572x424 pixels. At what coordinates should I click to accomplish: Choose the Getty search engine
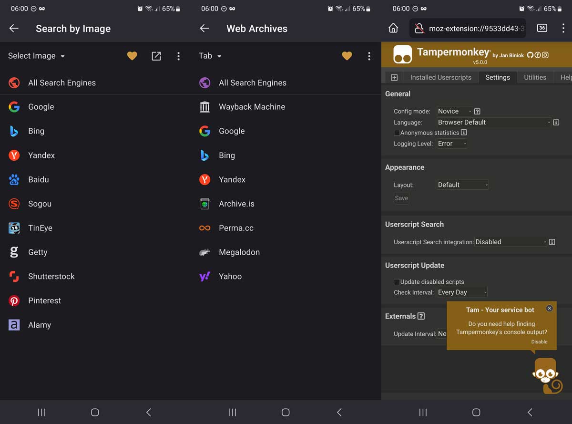point(95,252)
